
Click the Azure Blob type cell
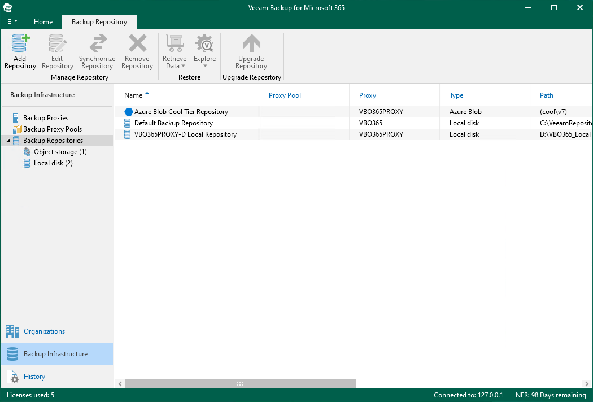(465, 112)
